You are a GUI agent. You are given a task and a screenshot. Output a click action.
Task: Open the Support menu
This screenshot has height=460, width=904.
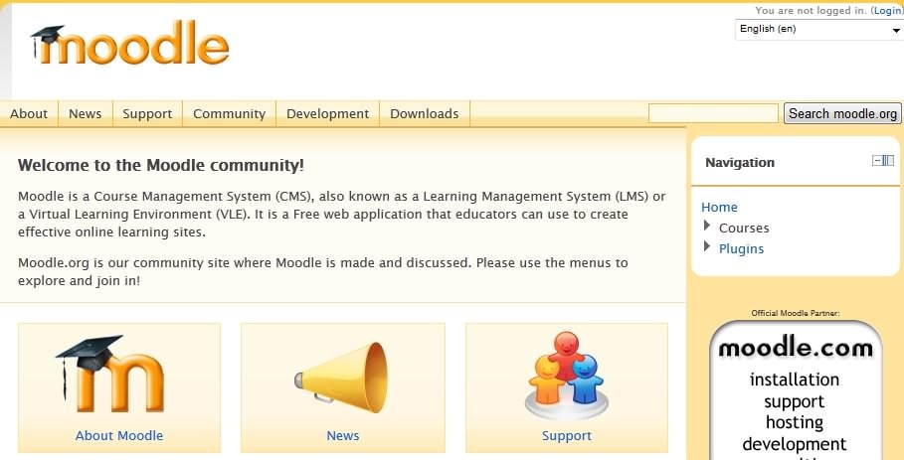[x=147, y=114]
